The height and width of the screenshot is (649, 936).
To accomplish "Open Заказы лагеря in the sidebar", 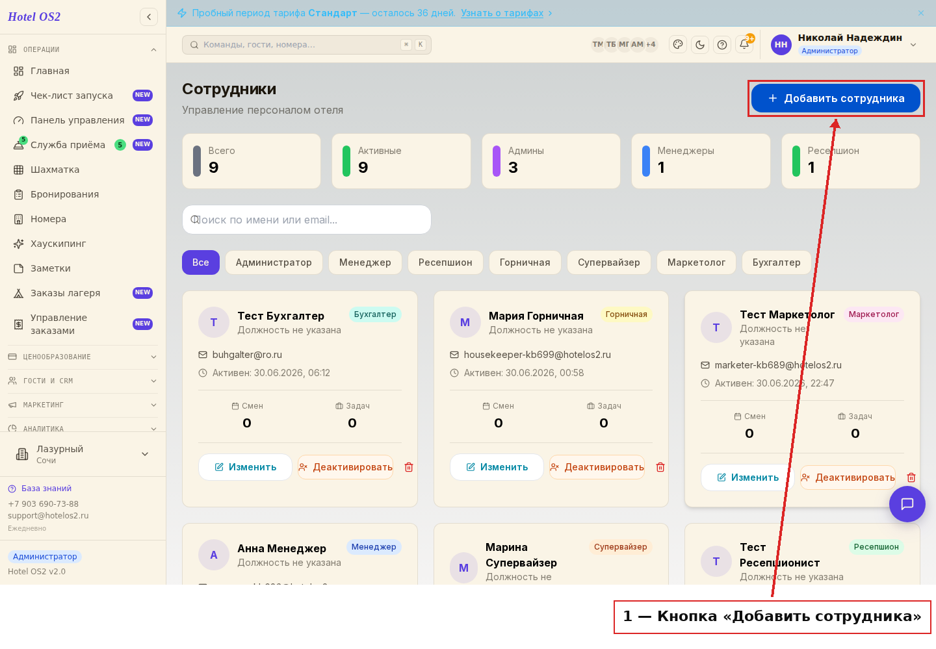I will [83, 293].
